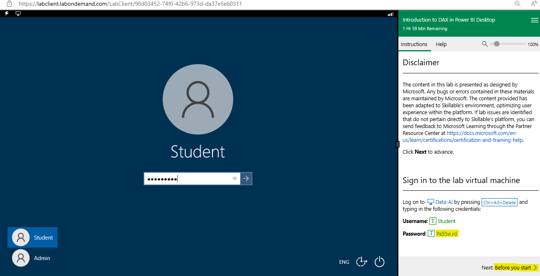This screenshot has width=540, height=276.
Task: Open the Instructions tab
Action: coord(414,44)
